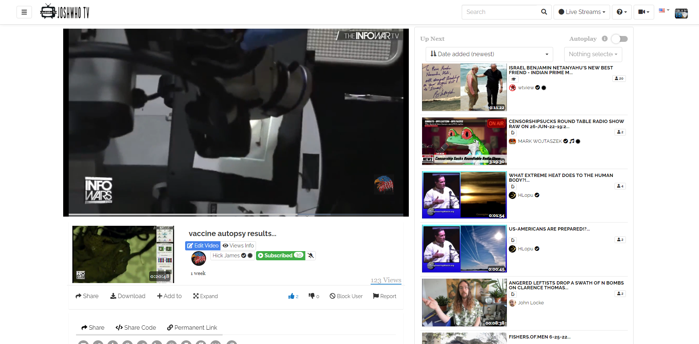Switch to the Share Code tab
This screenshot has width=699, height=344.
pos(136,327)
